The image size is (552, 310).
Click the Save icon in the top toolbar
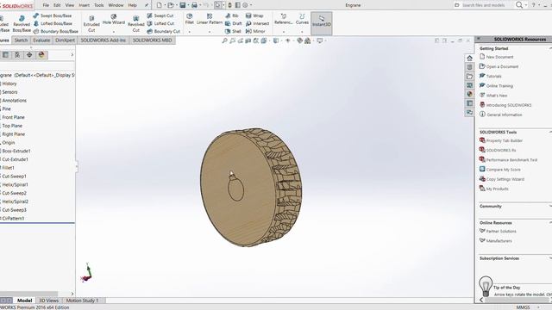pyautogui.click(x=182, y=5)
